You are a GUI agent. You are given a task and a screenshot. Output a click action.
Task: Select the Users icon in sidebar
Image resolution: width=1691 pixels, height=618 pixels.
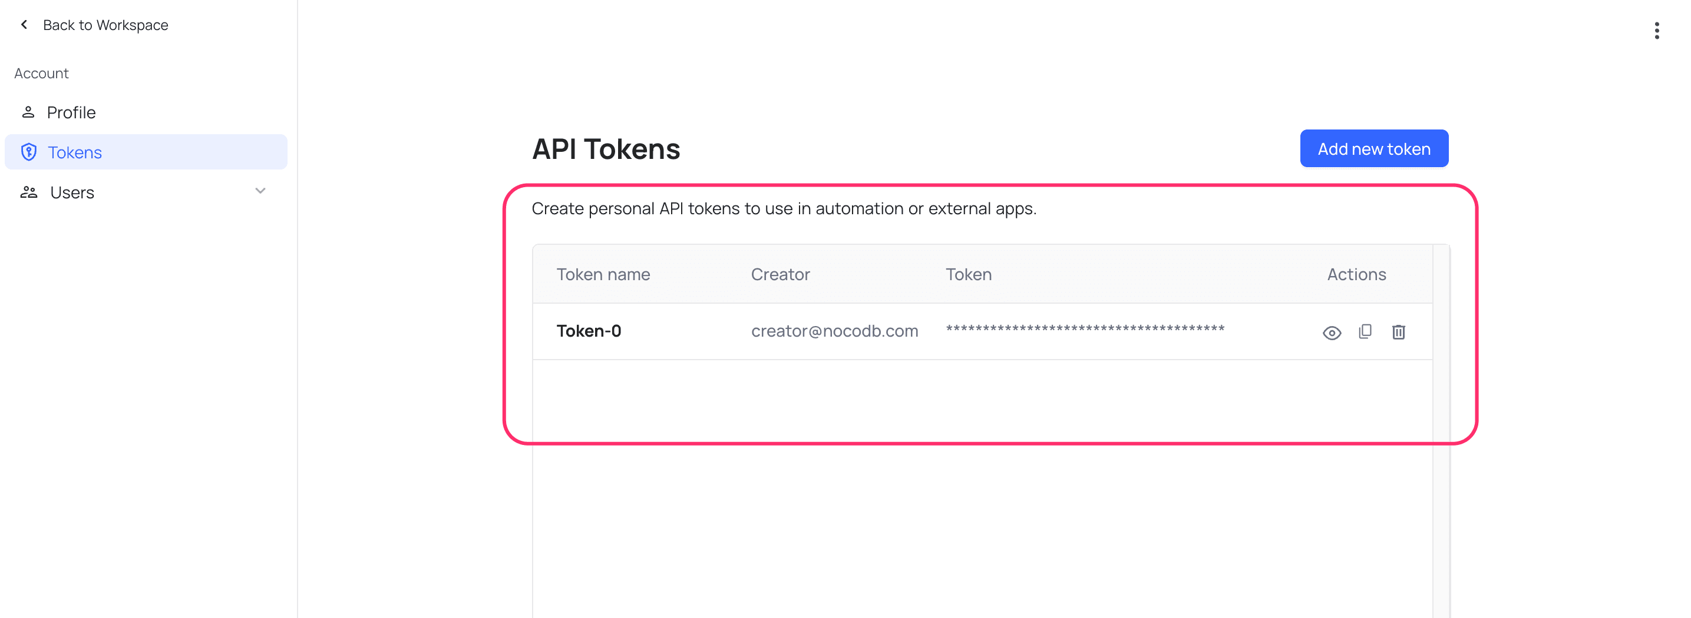tap(29, 191)
